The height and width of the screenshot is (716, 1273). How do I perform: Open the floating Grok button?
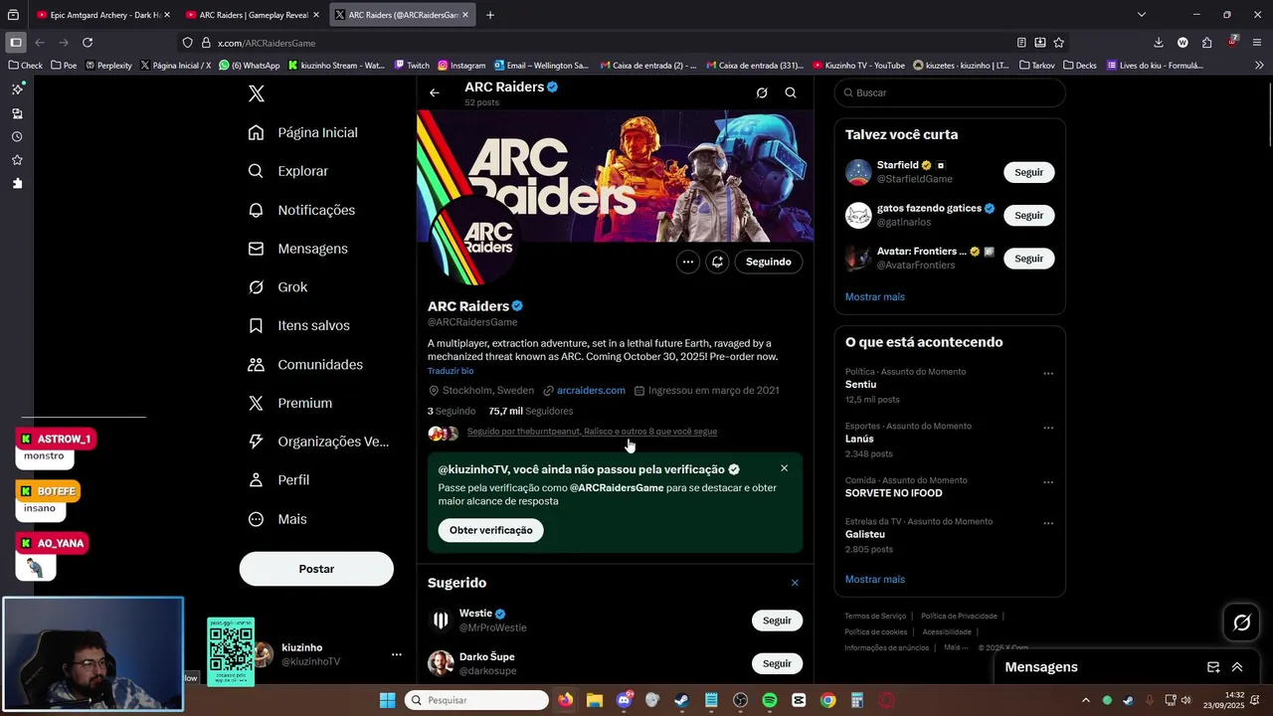[x=1242, y=623]
